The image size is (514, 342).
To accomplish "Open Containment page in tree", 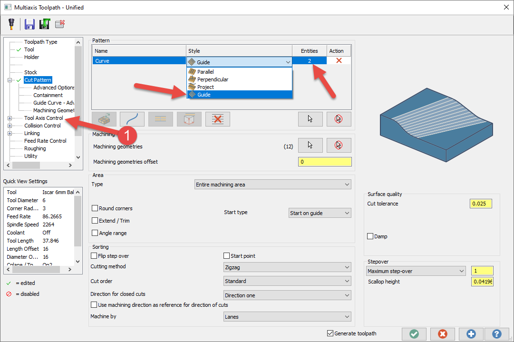I will pyautogui.click(x=48, y=95).
